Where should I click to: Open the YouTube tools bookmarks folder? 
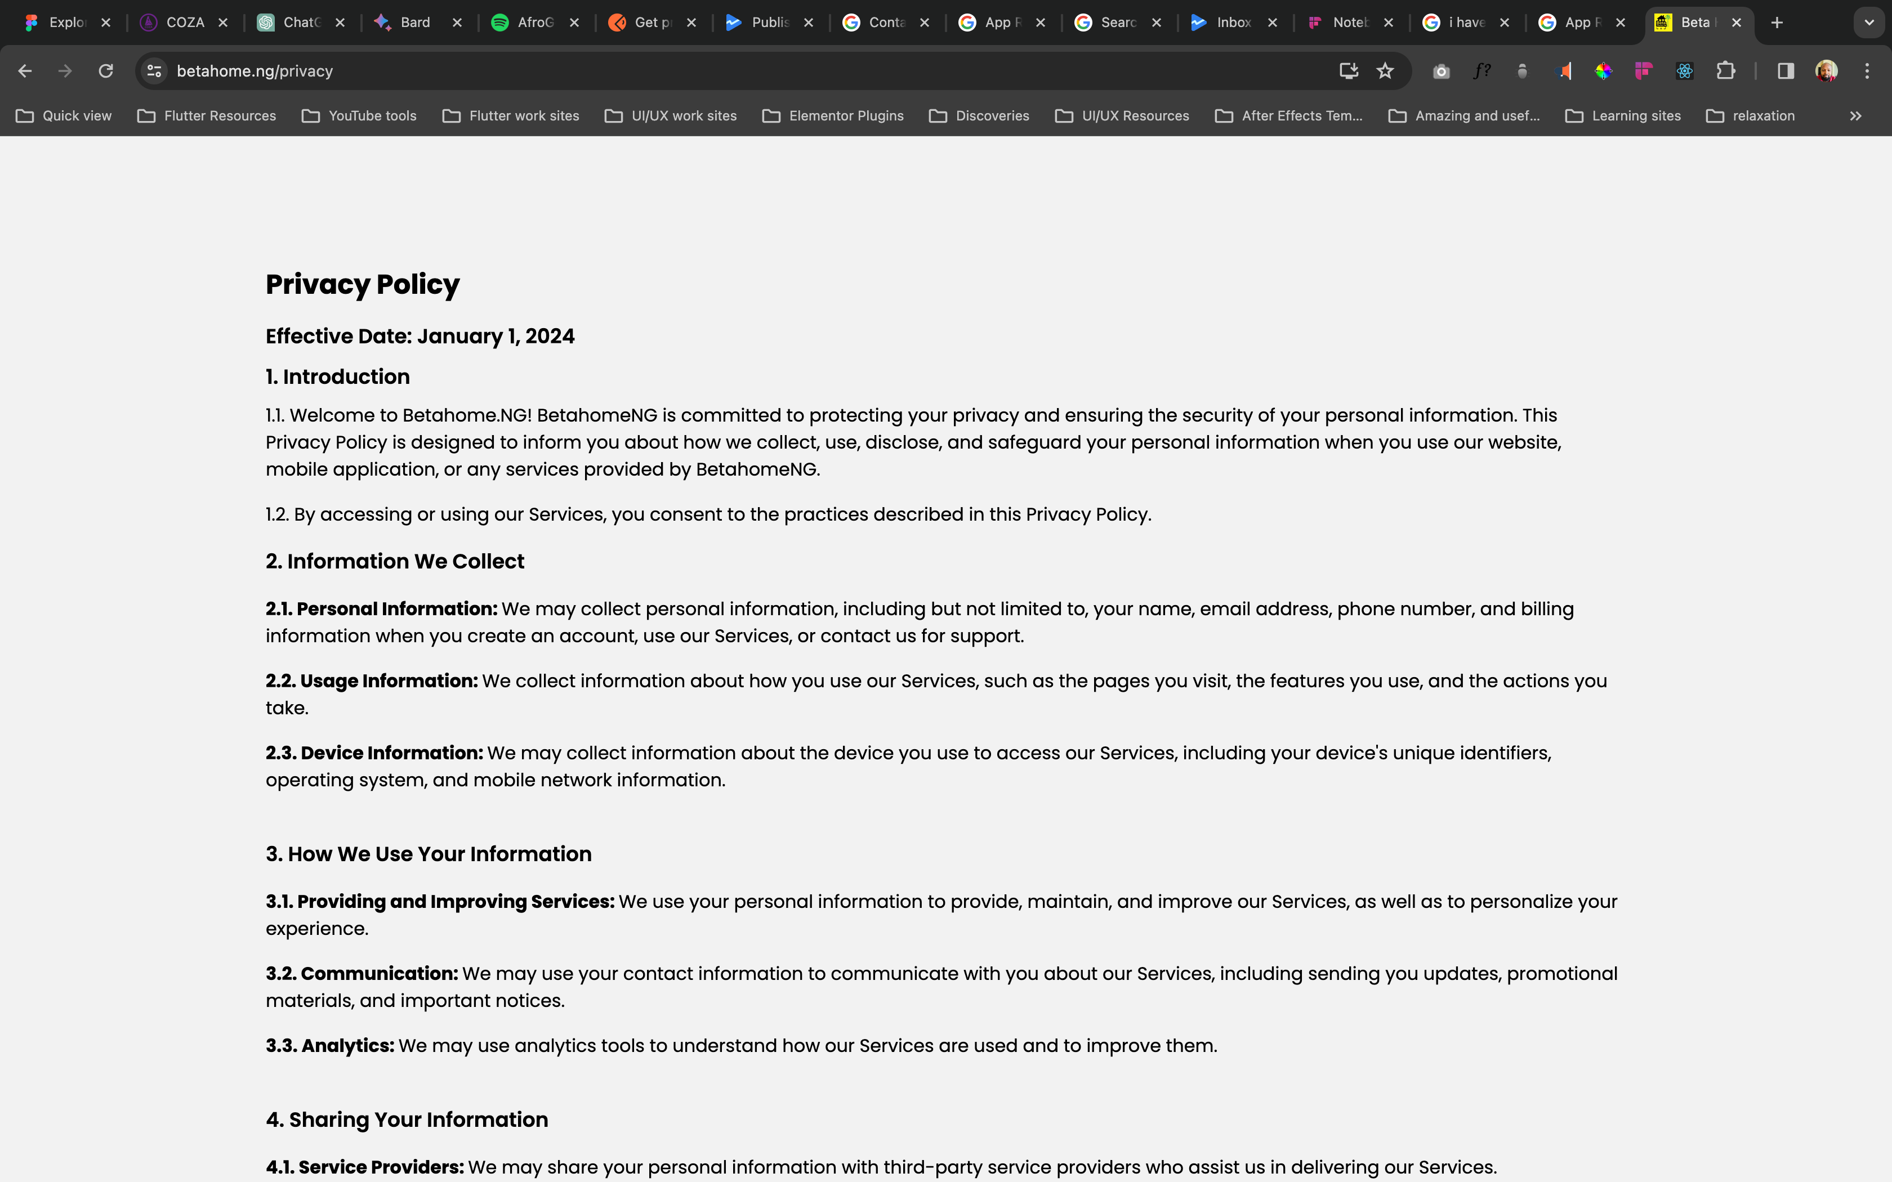tap(360, 116)
